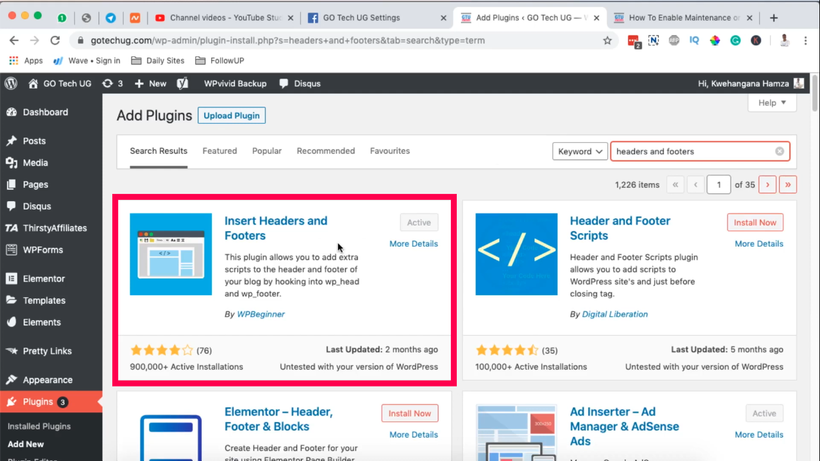Click the red extension icon with badge 2
Screen dimensions: 820x461
coord(634,41)
